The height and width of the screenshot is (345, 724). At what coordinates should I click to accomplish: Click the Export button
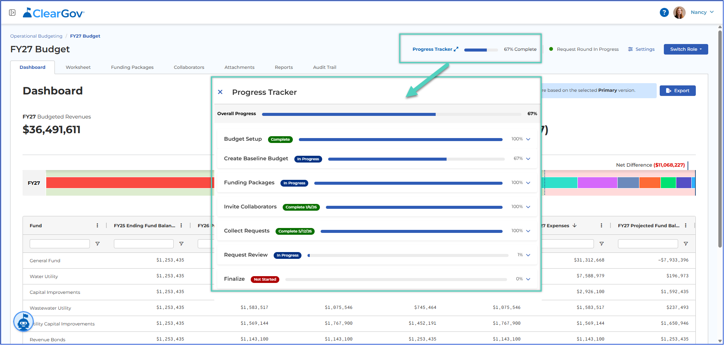click(x=677, y=91)
